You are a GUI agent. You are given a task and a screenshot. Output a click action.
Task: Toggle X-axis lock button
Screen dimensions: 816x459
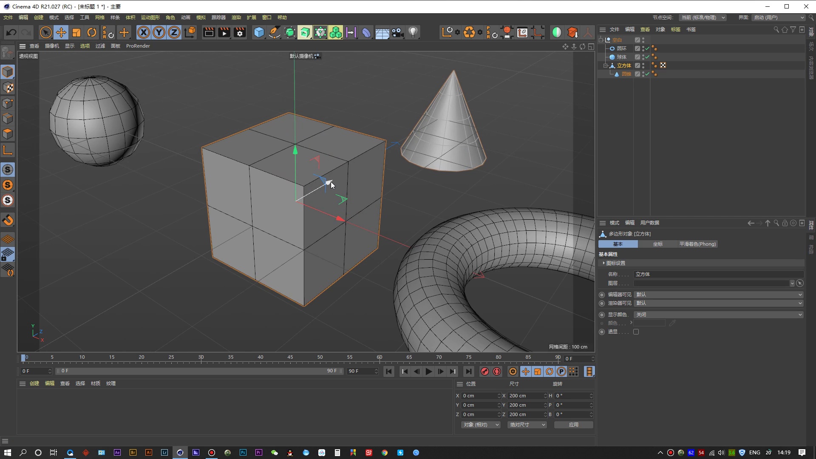click(144, 32)
